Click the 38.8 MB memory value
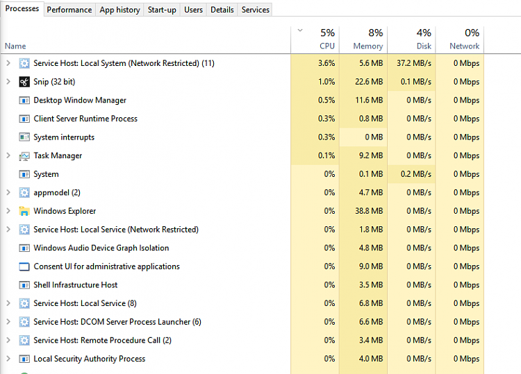 pos(369,211)
